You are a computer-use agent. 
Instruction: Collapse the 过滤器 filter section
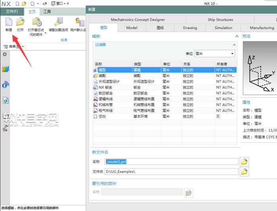234,45
